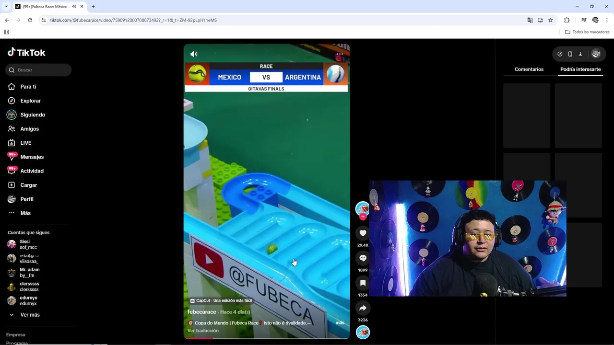Save the video with the bookmark icon

(363, 283)
